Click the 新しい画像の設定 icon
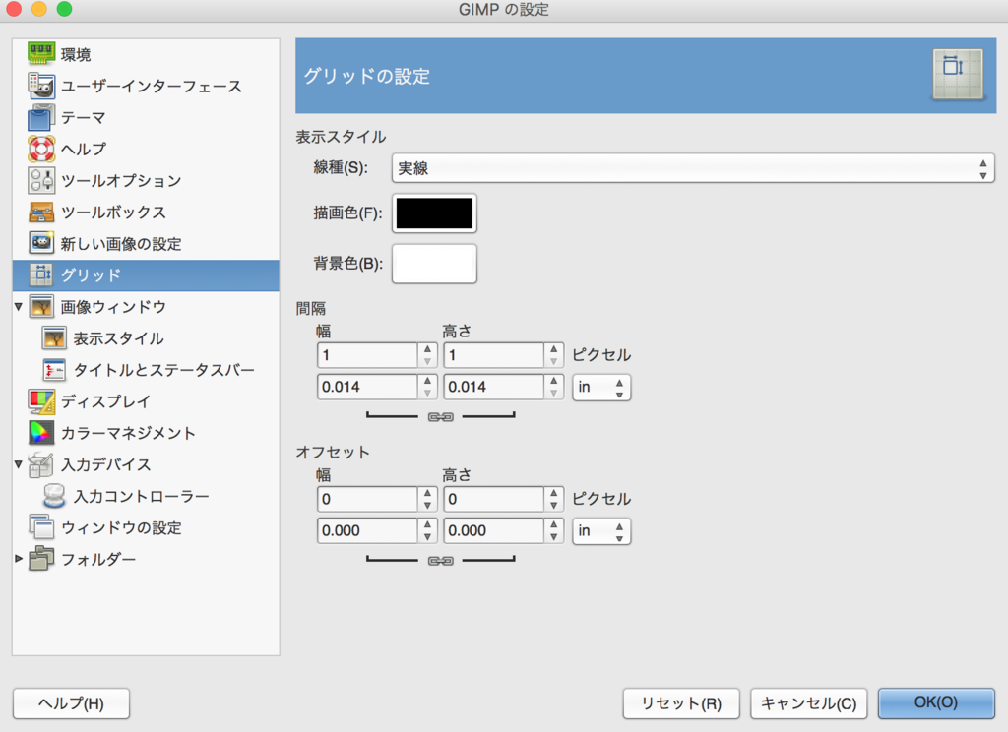 [x=41, y=243]
